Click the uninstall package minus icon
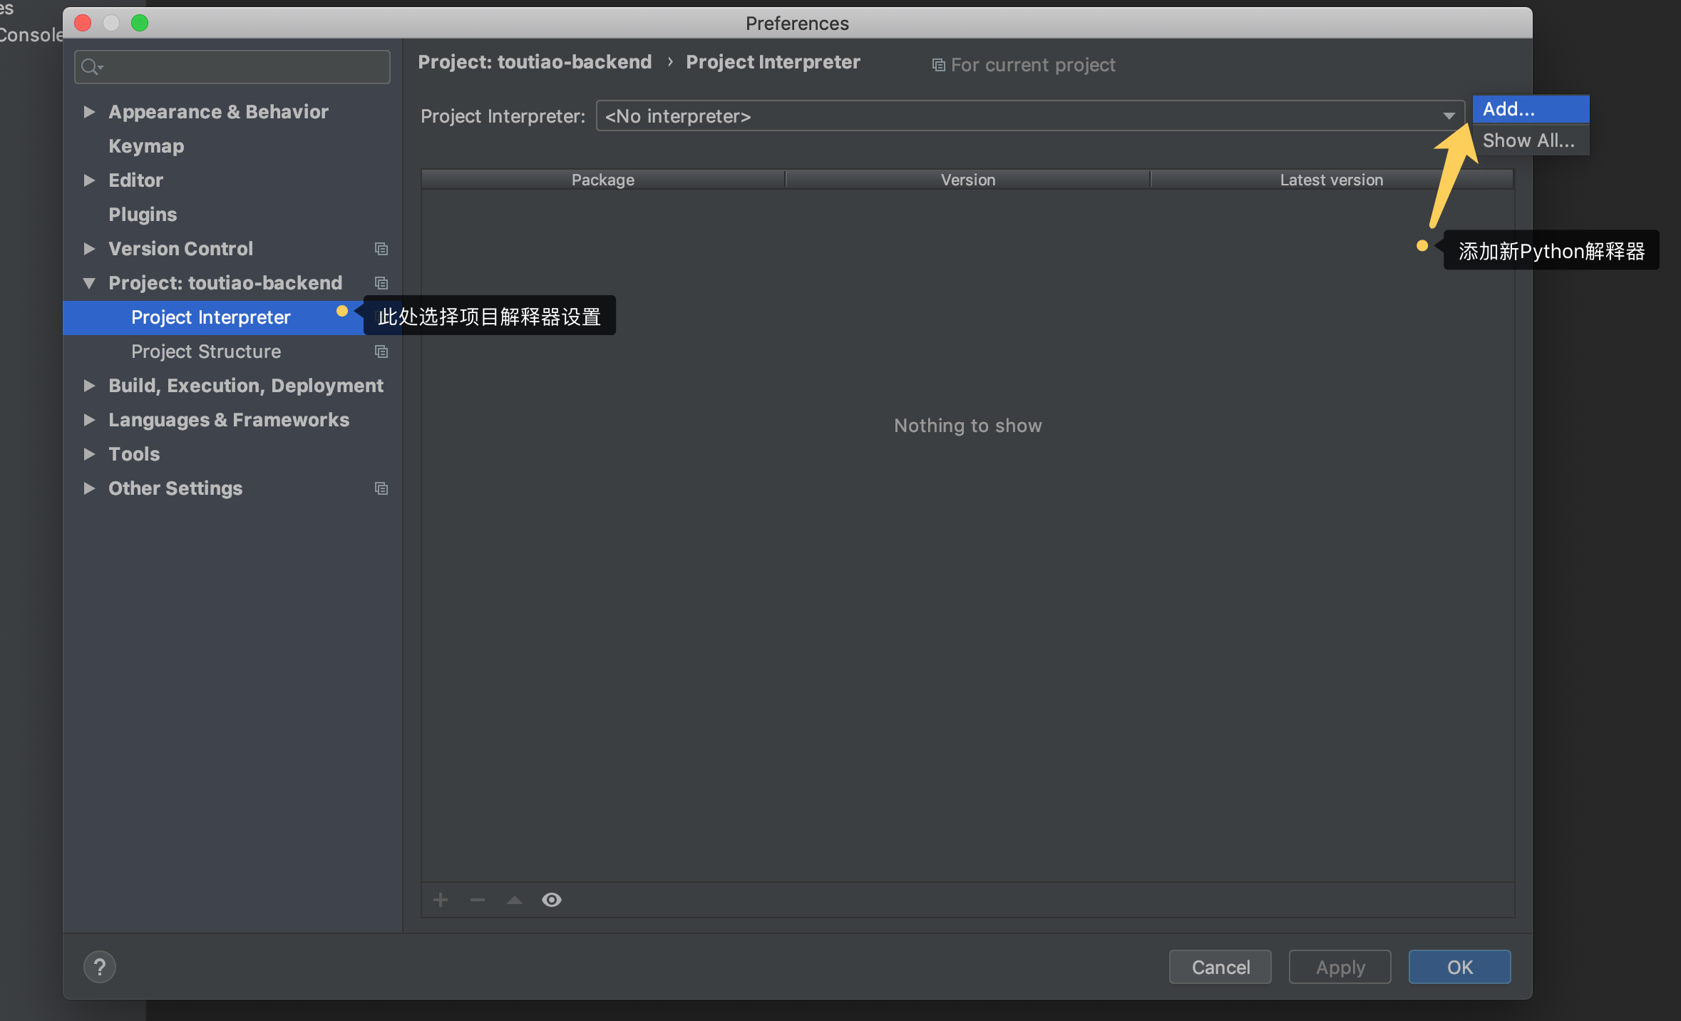 (x=478, y=900)
